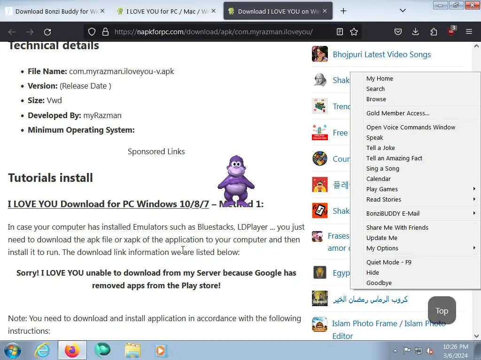This screenshot has width=481, height=360.
Task: Open the shield tracking protection icon
Action: point(92,32)
